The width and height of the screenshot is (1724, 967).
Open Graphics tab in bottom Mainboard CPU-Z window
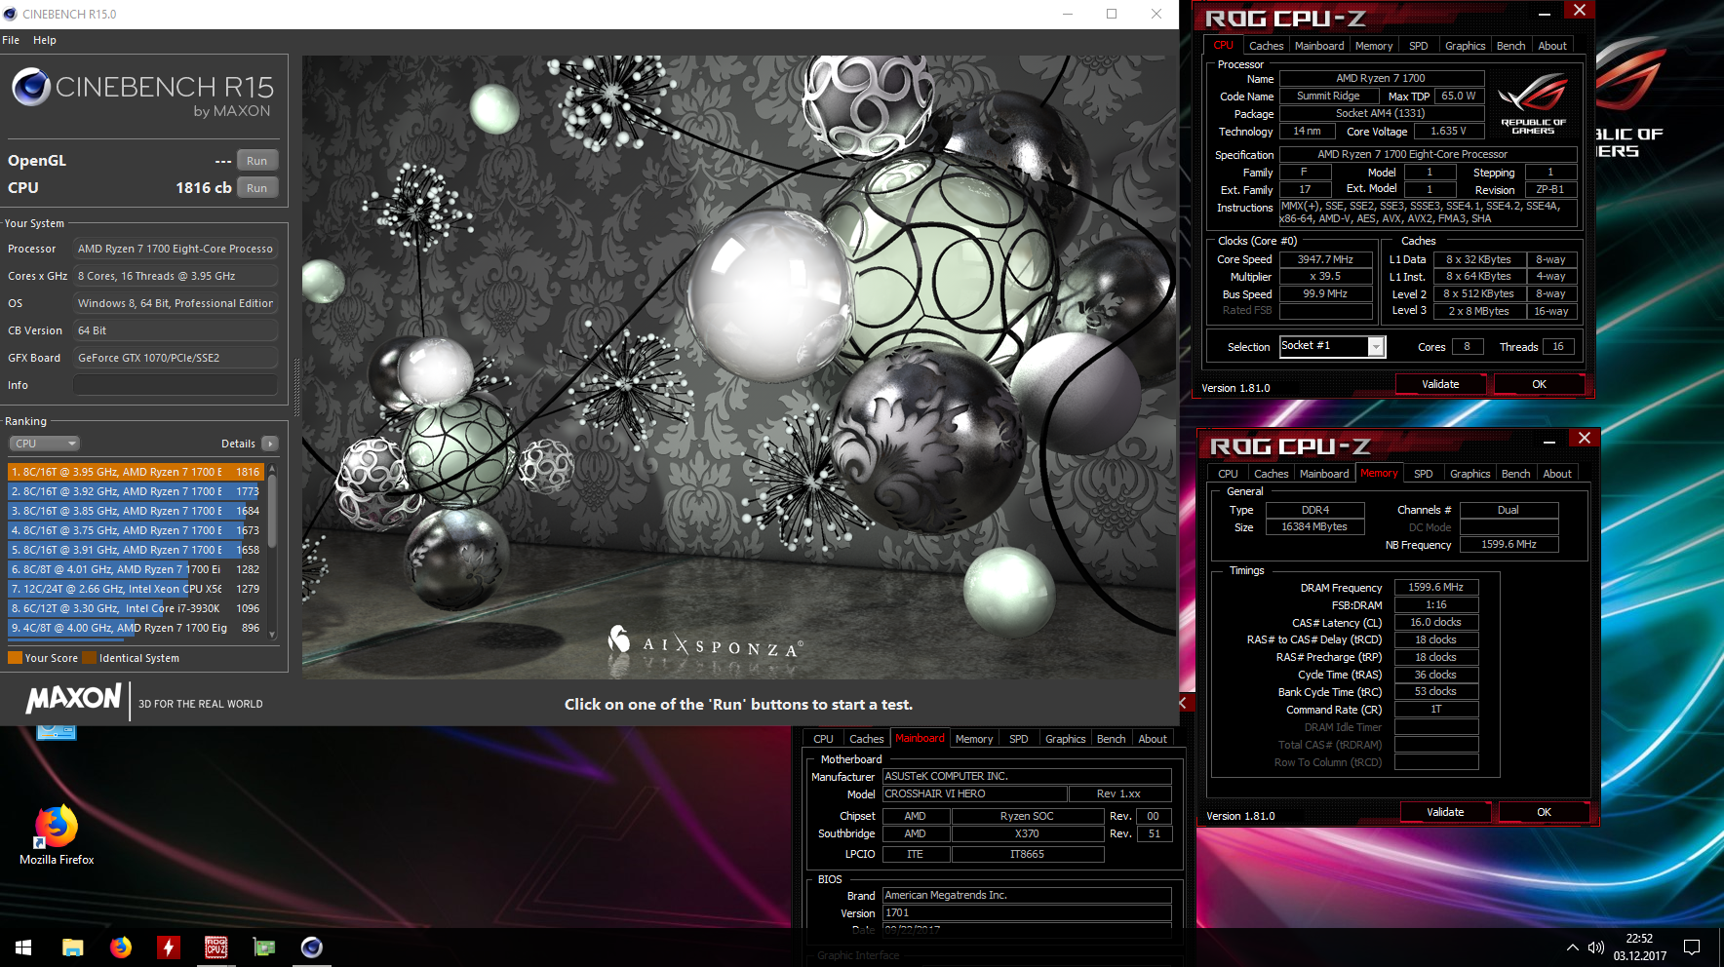click(1065, 739)
